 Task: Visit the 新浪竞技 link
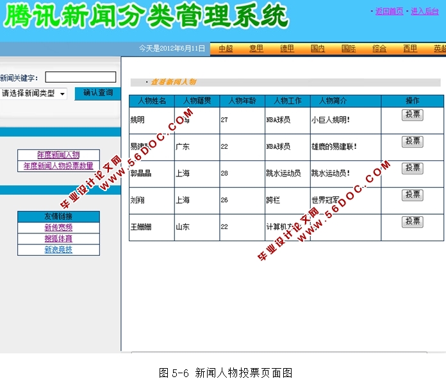click(58, 249)
